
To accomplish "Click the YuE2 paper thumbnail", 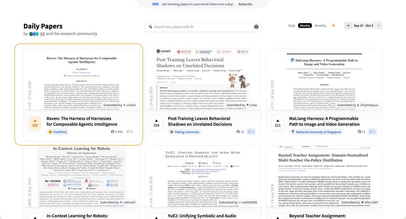I will coord(203,177).
